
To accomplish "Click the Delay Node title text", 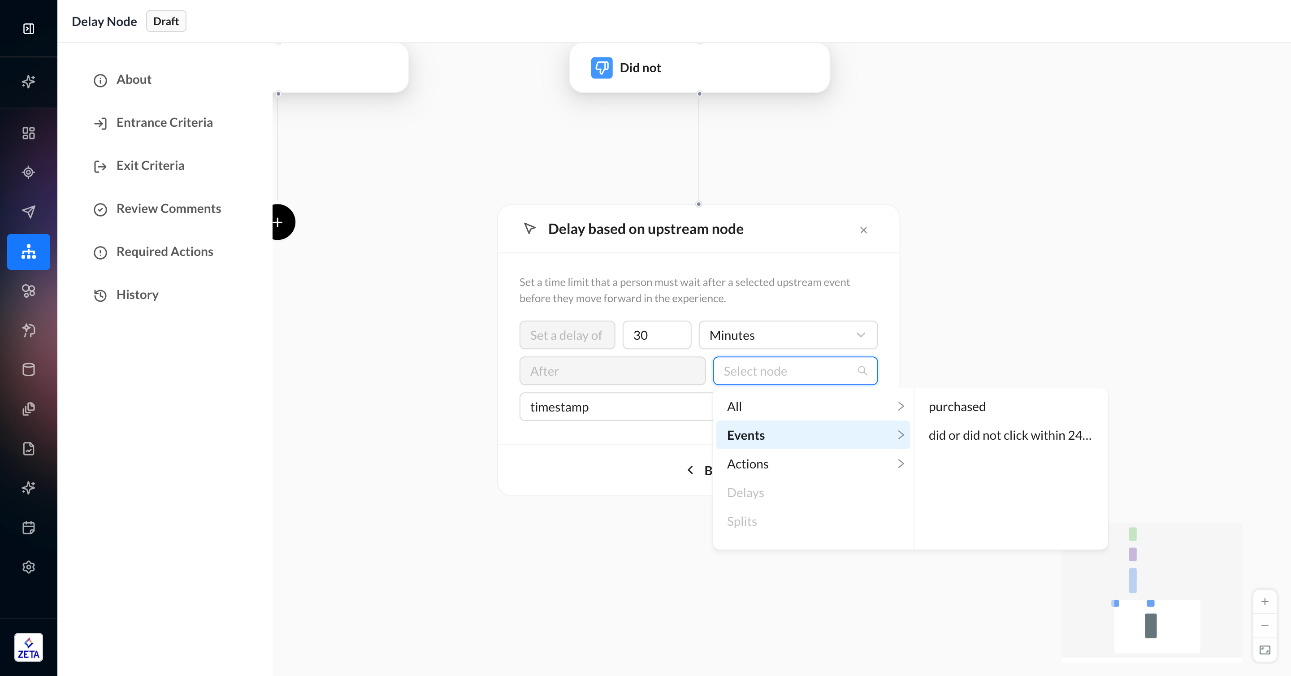I will tap(104, 21).
